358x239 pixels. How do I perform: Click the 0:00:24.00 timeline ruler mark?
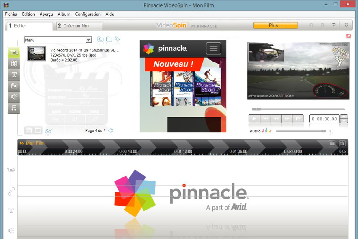tap(73, 151)
